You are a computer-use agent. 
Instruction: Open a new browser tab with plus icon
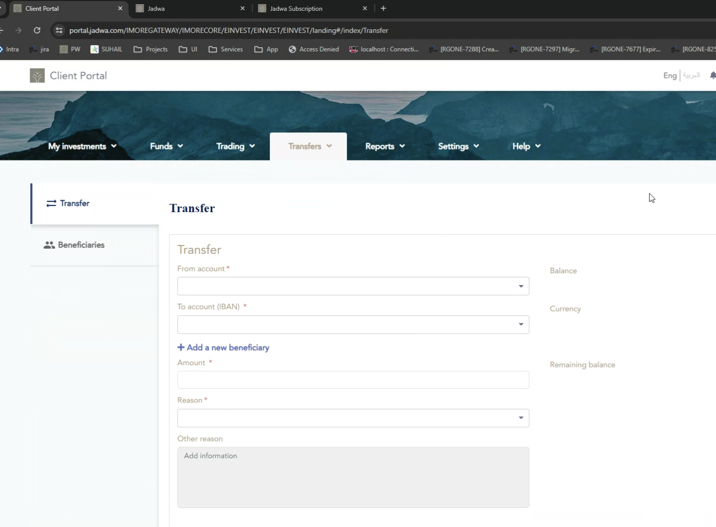click(x=383, y=8)
